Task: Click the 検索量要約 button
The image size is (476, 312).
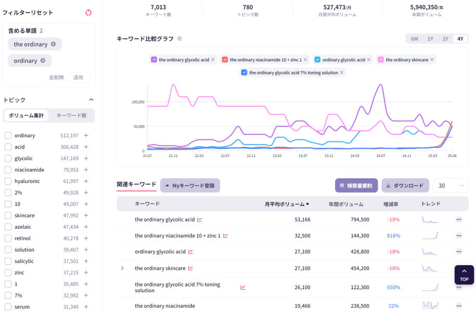Action: point(356,186)
